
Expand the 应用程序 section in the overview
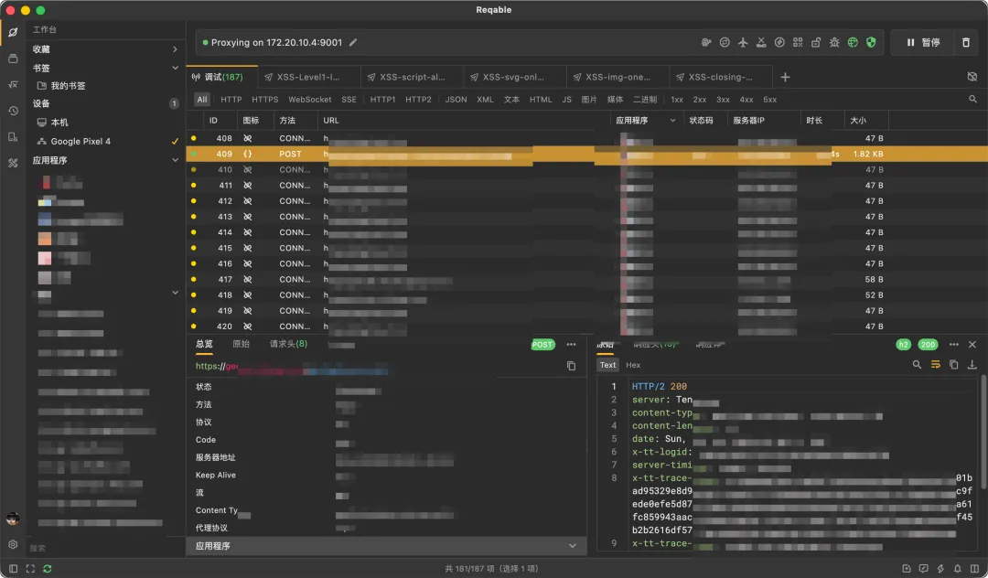[x=386, y=546]
